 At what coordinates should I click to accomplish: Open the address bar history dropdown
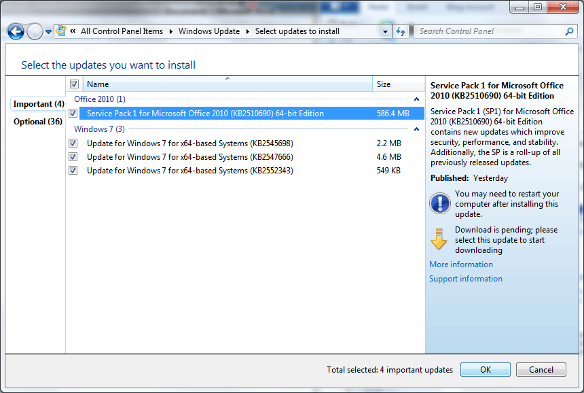pyautogui.click(x=384, y=31)
